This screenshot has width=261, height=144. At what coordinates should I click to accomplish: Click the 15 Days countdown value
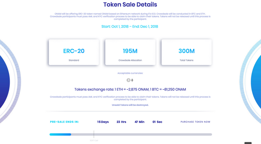[103, 122]
